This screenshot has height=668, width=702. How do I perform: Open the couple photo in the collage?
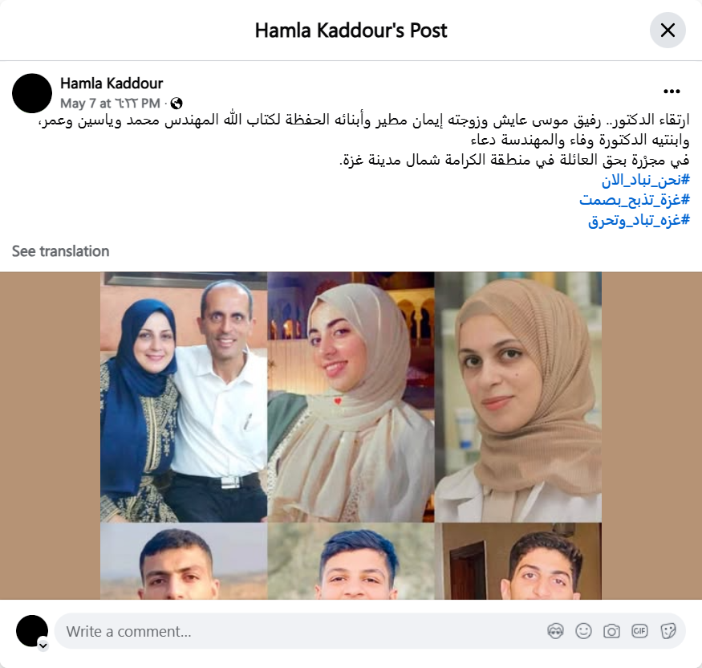pyautogui.click(x=184, y=397)
